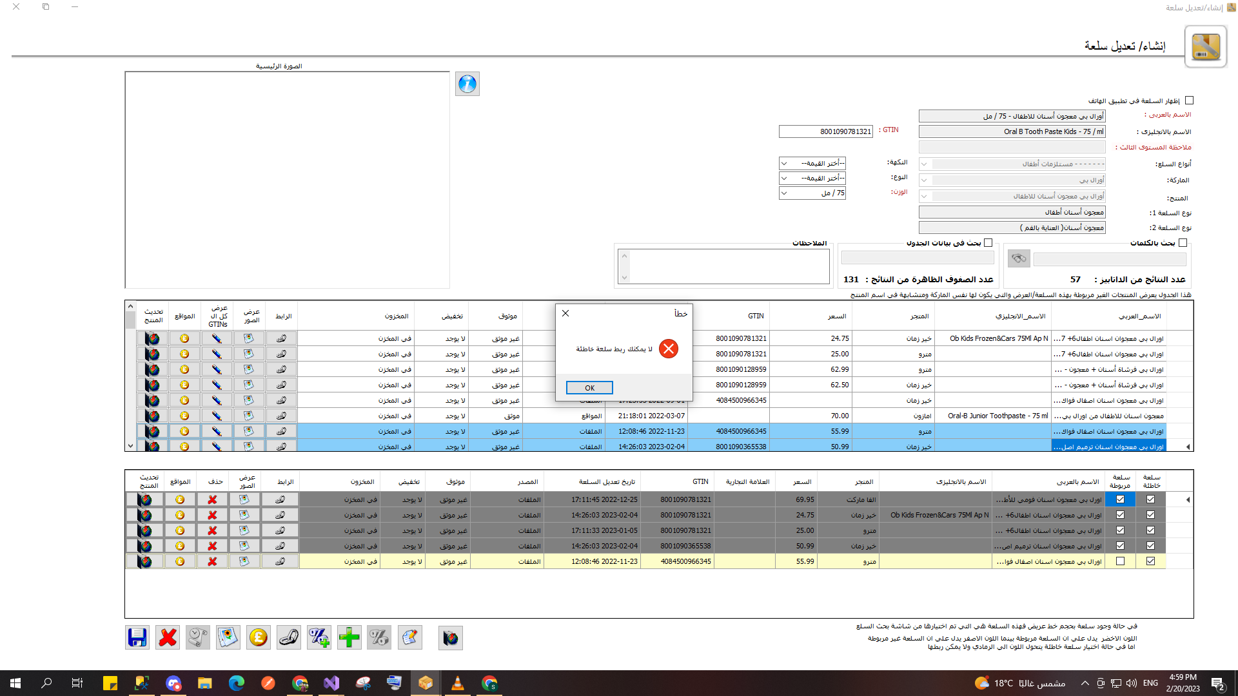Click 'Oral-B Junior Toothpaste - 75 ml' cell
The width and height of the screenshot is (1238, 696).
(993, 416)
